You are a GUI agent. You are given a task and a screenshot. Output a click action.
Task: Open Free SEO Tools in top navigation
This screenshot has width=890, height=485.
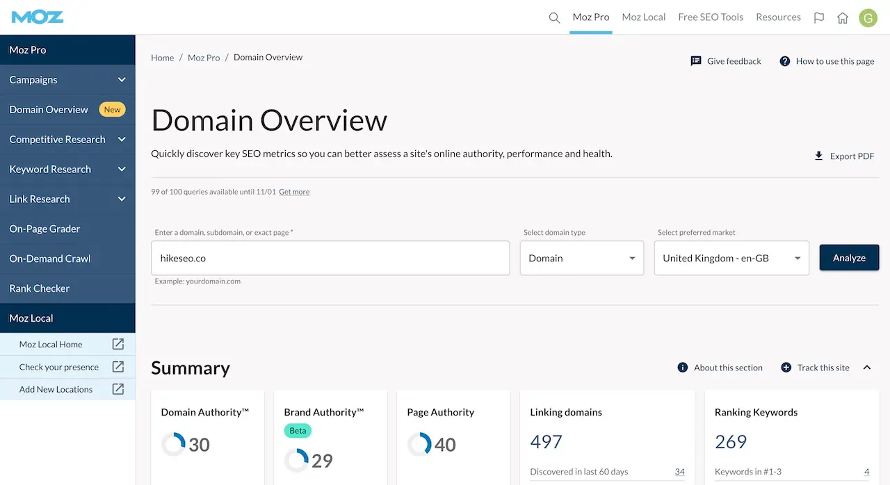711,17
